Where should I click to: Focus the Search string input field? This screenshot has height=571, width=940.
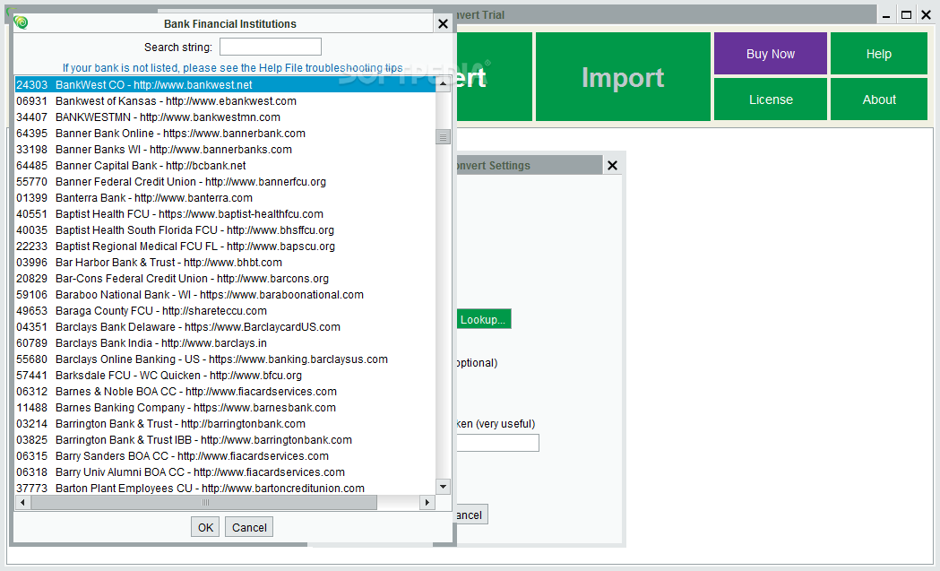point(271,47)
